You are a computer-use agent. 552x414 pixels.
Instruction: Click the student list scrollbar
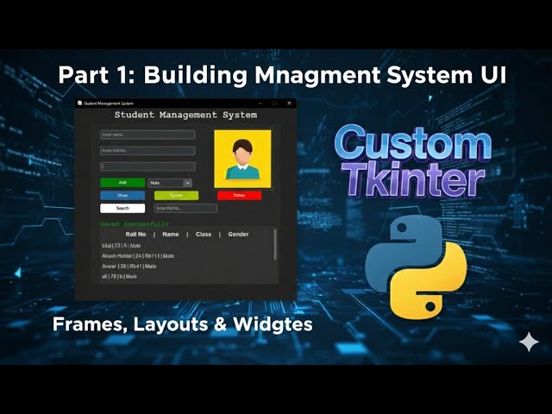click(275, 245)
